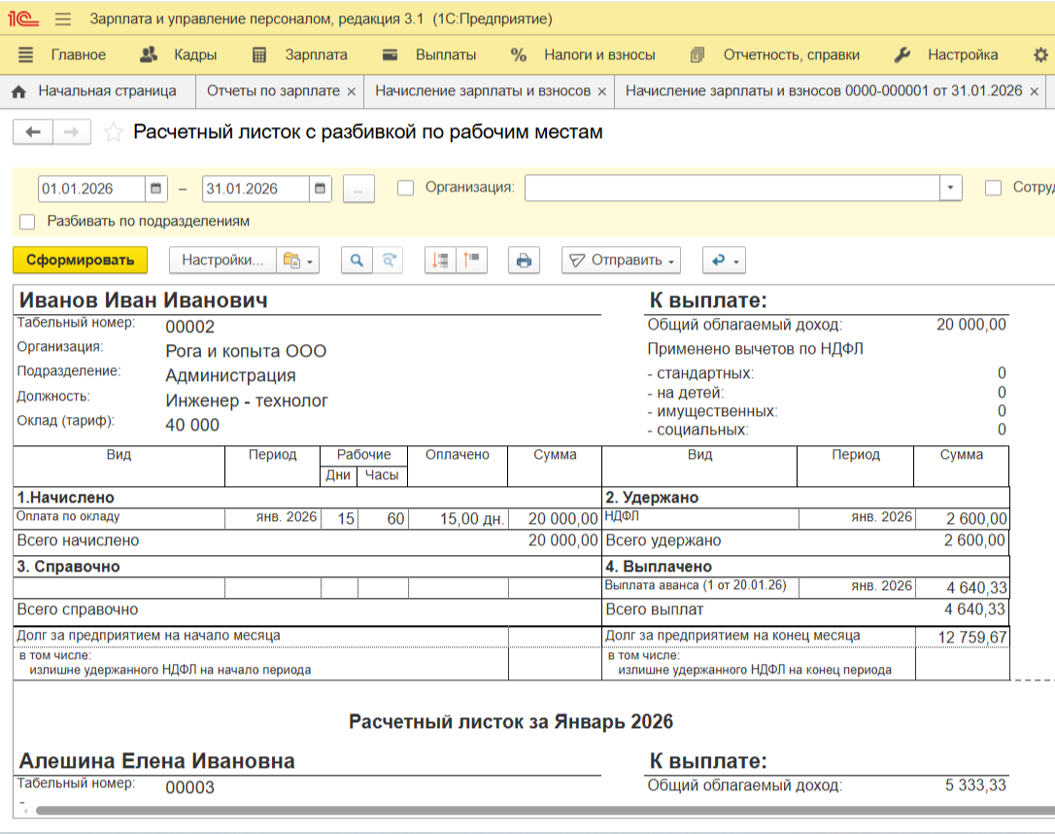Open the hamburger main menu in title bar
Screen dimensions: 1055x834
(x=63, y=19)
